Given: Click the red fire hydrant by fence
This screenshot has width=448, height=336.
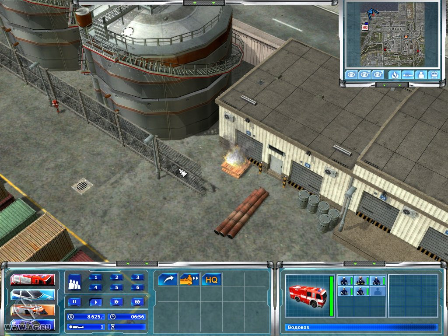Looking at the screenshot, I should click(x=56, y=106).
